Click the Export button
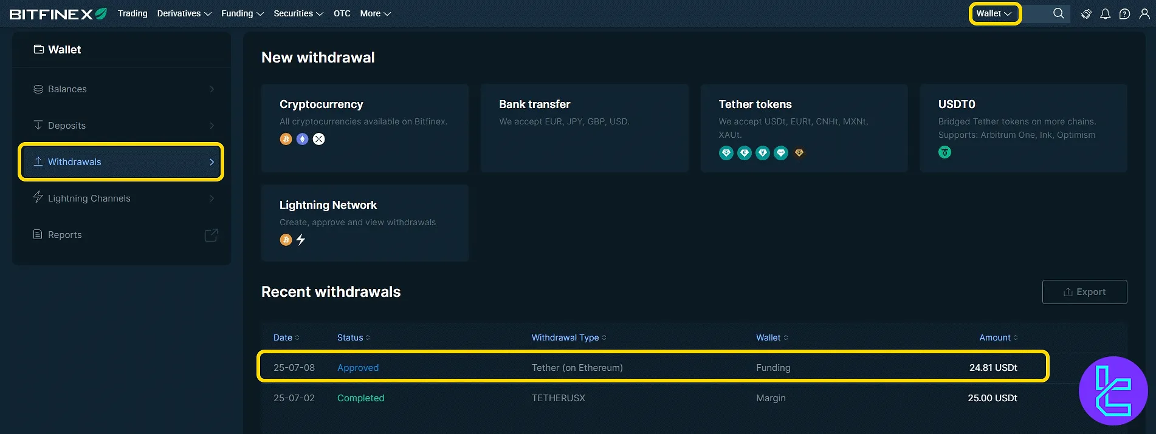Image resolution: width=1156 pixels, height=434 pixels. [1085, 292]
